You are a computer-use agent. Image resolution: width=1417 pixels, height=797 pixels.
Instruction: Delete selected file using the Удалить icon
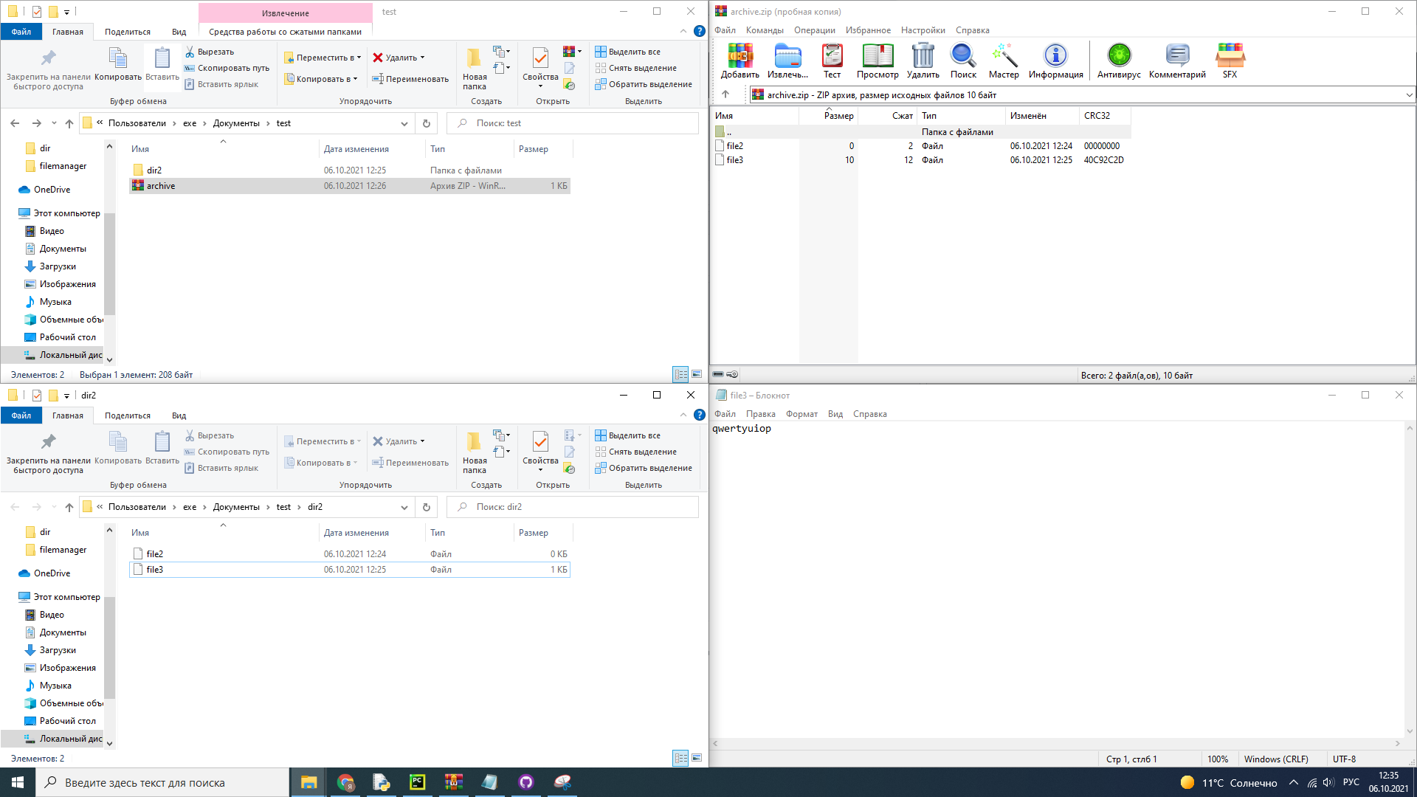tap(923, 61)
